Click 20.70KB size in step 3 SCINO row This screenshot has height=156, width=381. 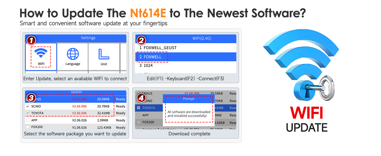coord(104,106)
